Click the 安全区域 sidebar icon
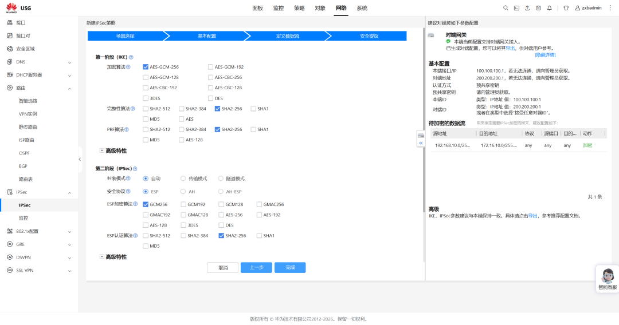The image size is (619, 325). click(10, 49)
